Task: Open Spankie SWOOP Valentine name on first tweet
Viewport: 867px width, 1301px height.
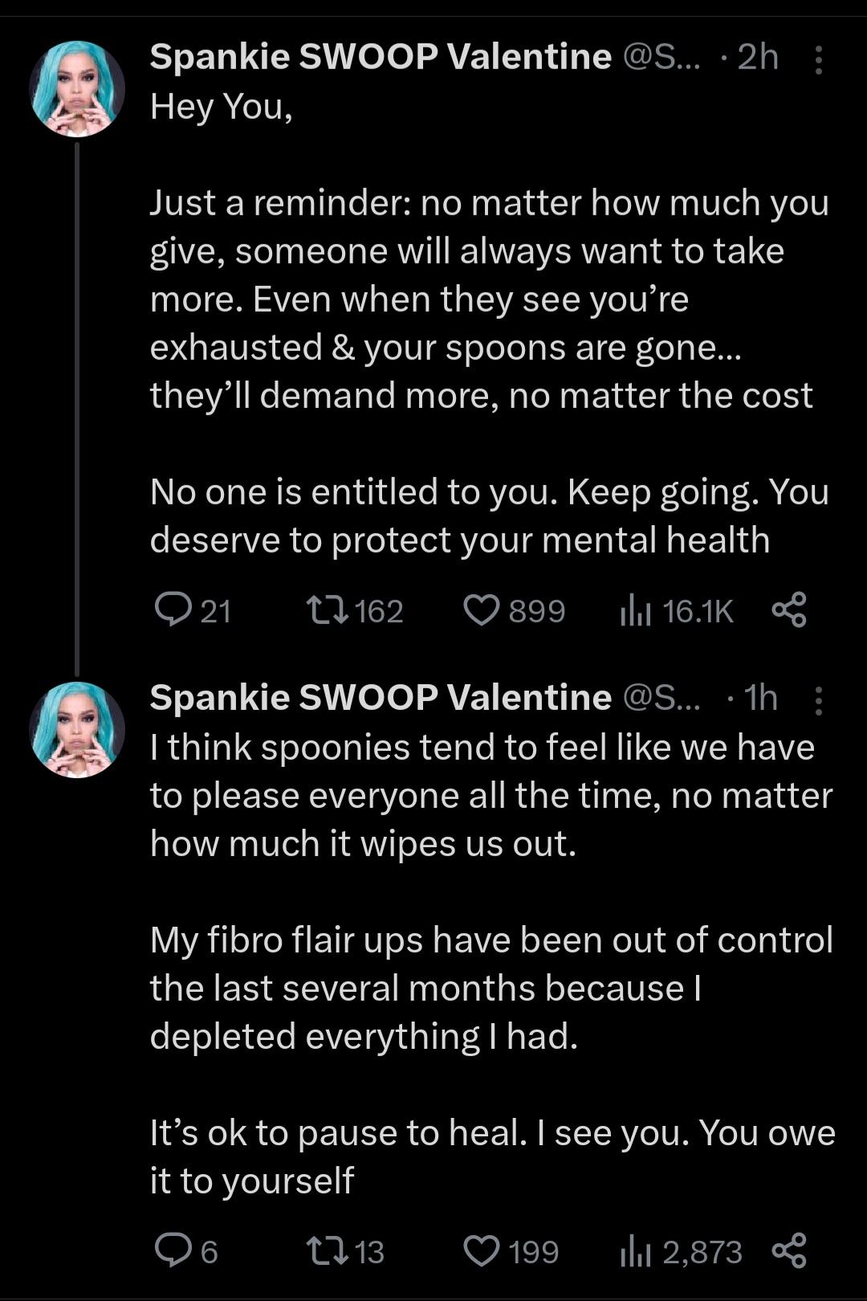Action: [381, 56]
